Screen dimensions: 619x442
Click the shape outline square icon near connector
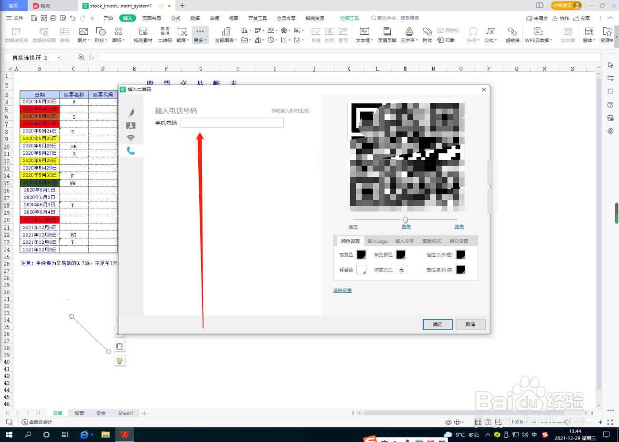120,346
